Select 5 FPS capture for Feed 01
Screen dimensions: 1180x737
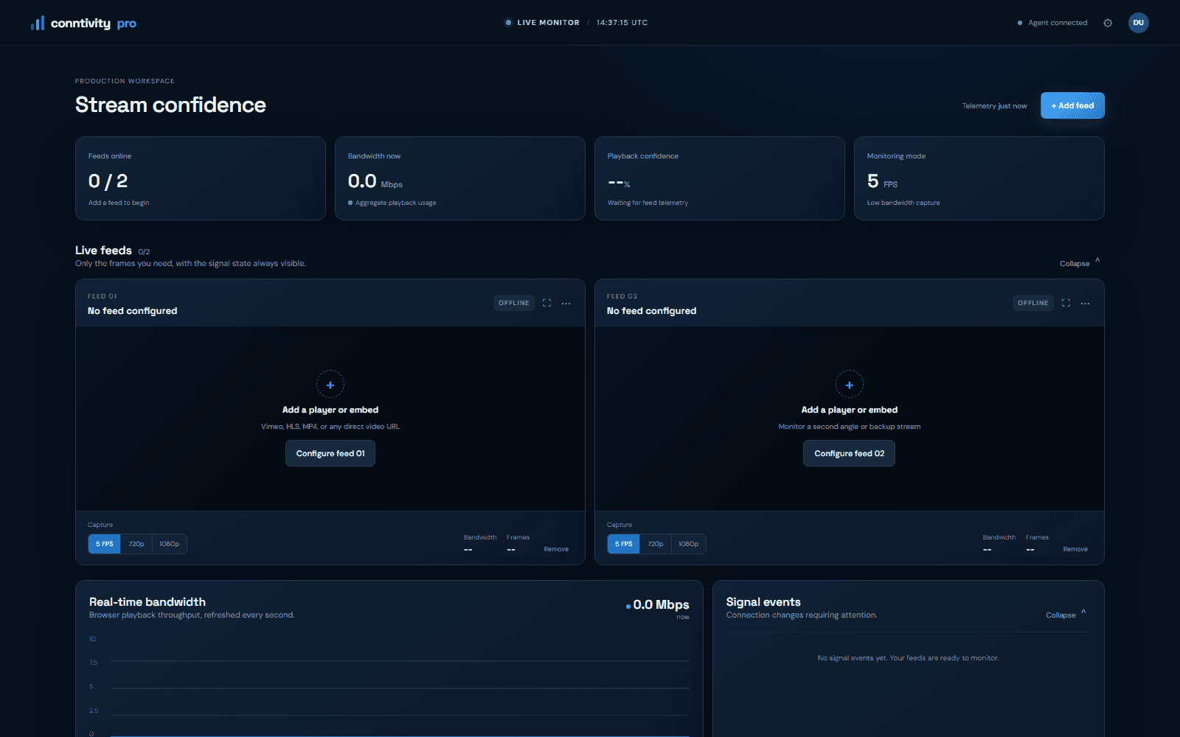105,544
